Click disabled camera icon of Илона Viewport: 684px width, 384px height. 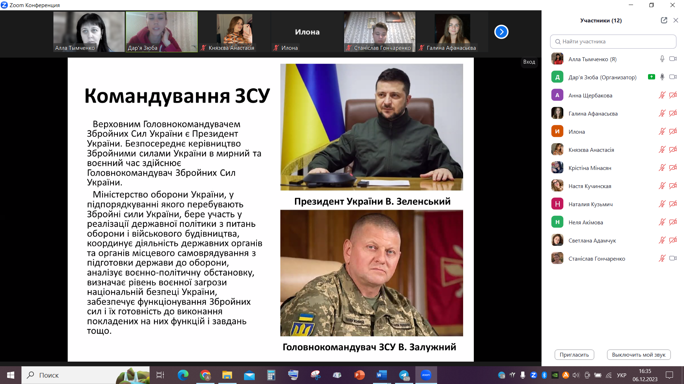(673, 132)
